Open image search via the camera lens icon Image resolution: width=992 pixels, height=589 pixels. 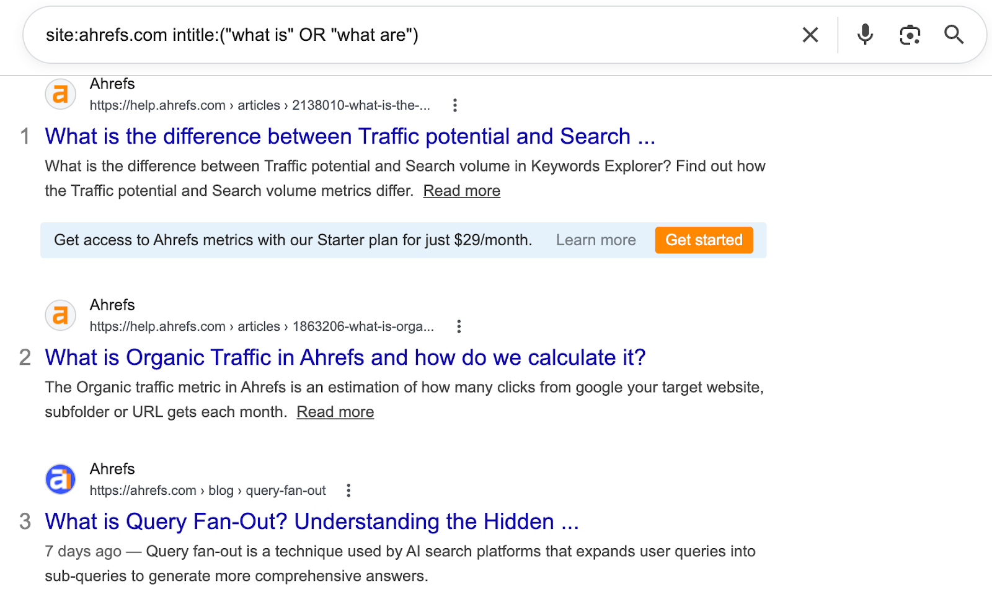(x=910, y=35)
